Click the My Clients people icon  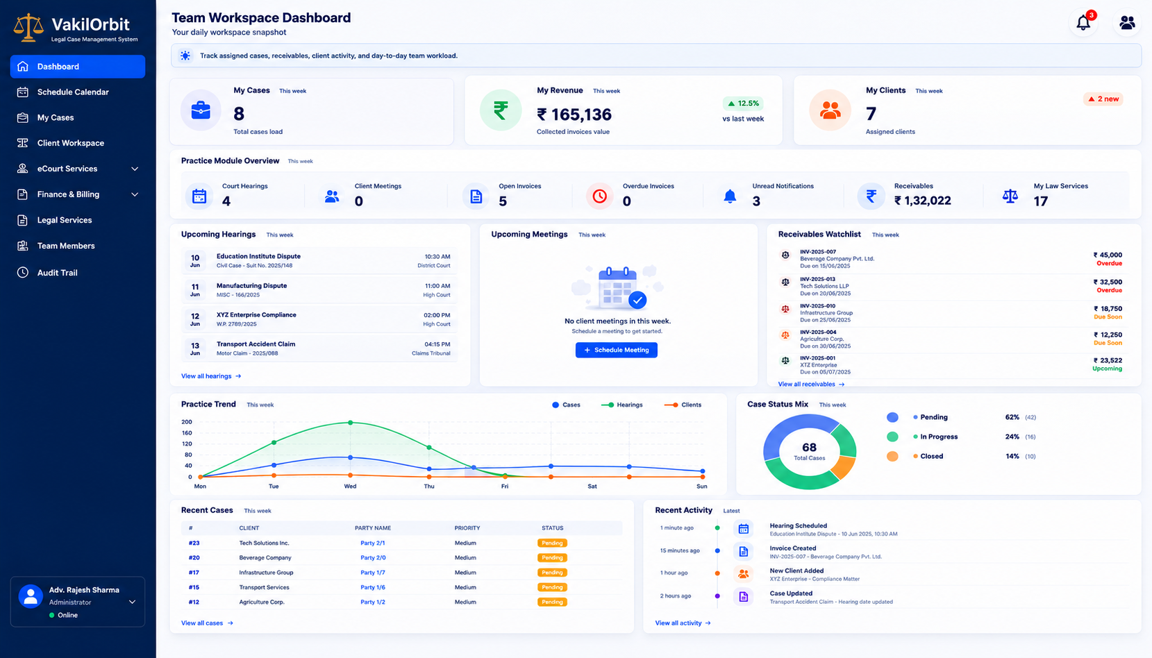(x=830, y=110)
